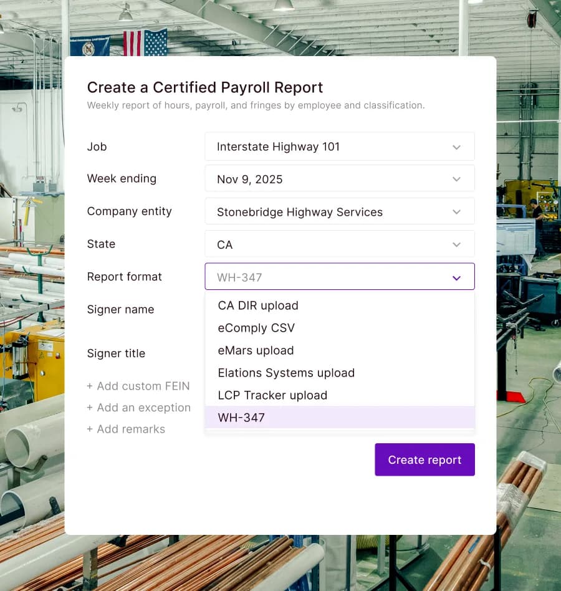This screenshot has height=591, width=561.
Task: Open the Job dropdown showing Interstate Highway 101
Action: (340, 147)
